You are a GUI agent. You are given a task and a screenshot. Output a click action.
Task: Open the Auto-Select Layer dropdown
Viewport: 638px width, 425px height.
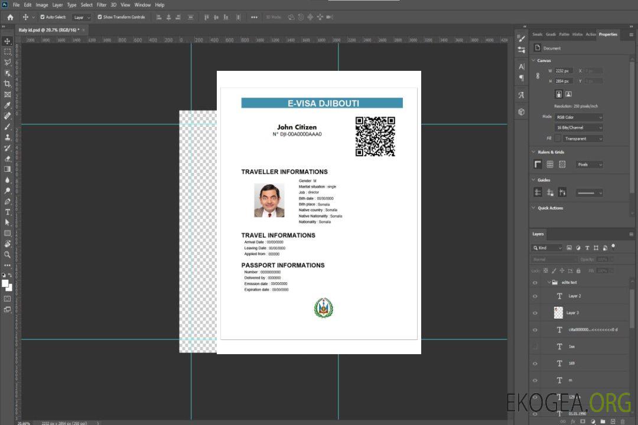tap(82, 17)
